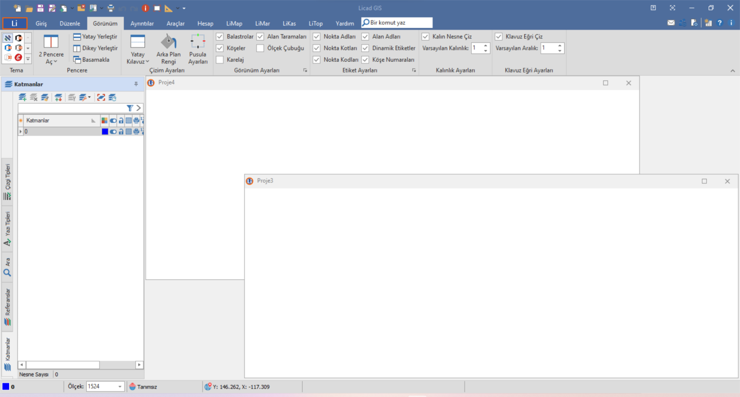Click Arka Plan Rengi paint bucket
740x397 pixels.
pos(168,49)
